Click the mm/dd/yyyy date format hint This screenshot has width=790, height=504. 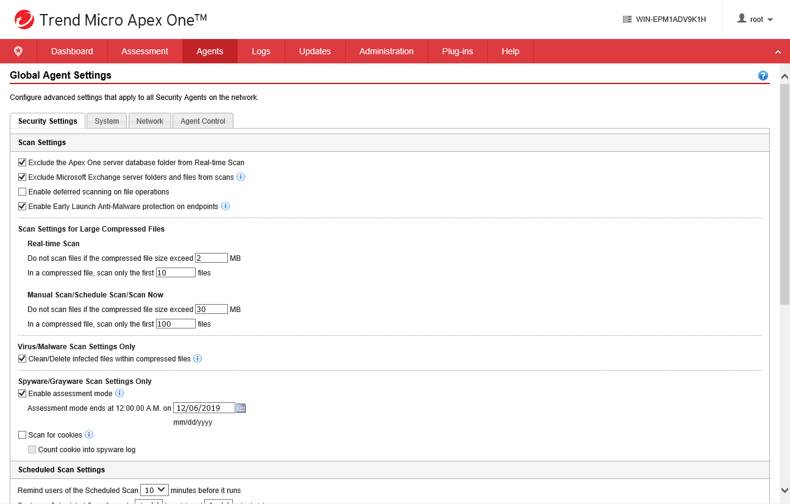tap(193, 422)
